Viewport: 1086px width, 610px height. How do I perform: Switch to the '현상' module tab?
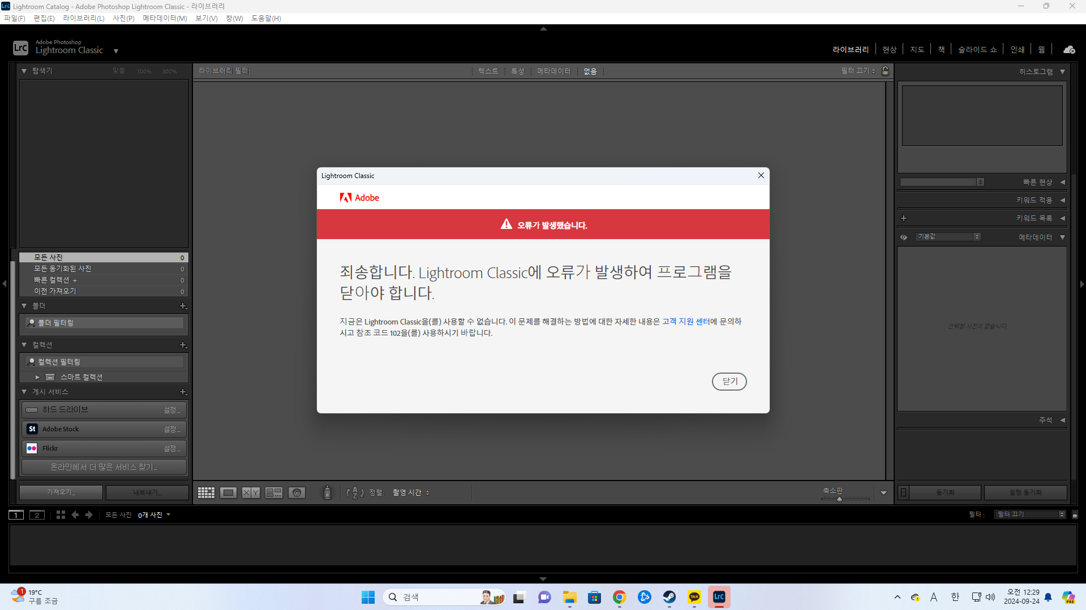888,49
